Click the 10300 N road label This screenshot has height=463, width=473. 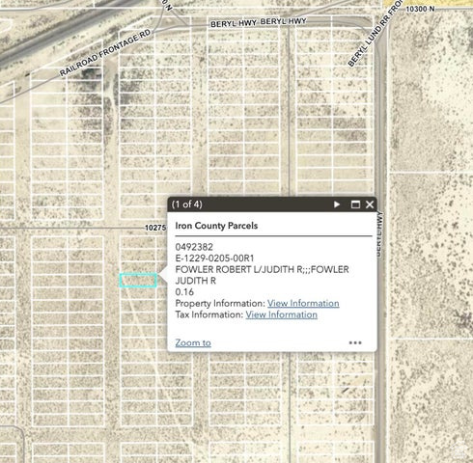420,9
